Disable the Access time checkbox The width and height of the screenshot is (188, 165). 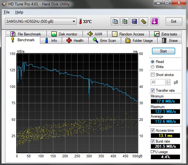tap(153, 130)
